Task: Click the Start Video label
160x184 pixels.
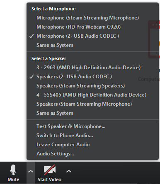Action: click(x=49, y=179)
